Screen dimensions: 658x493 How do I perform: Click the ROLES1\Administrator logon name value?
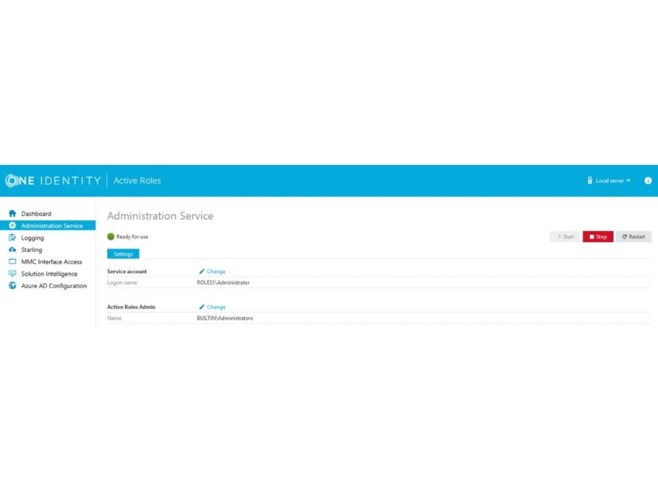[223, 283]
